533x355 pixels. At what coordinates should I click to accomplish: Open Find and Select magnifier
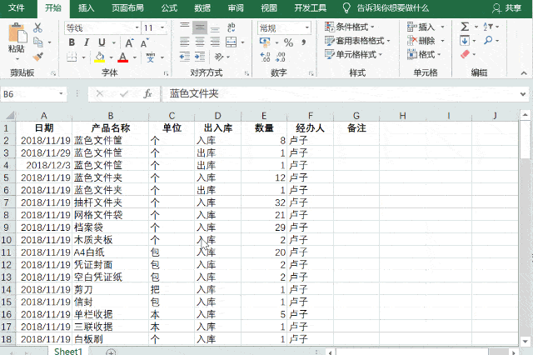[x=488, y=40]
